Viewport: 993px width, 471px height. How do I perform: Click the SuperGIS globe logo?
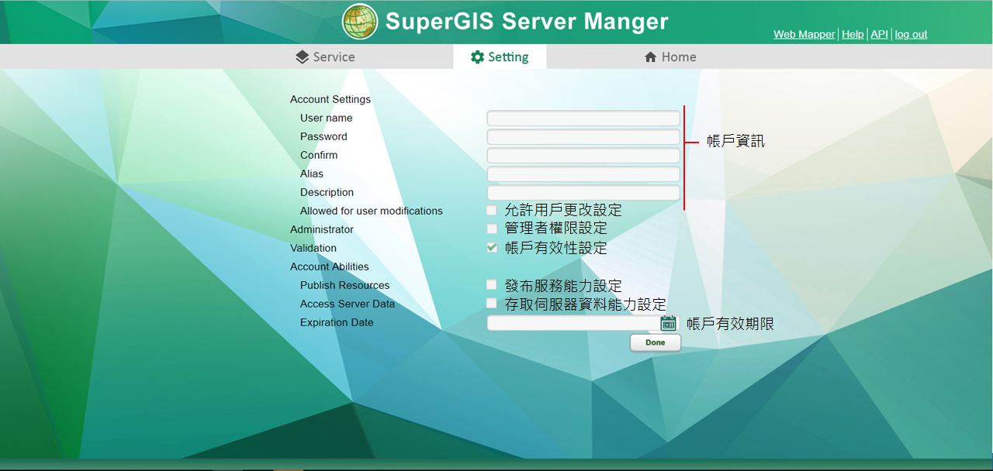pos(360,22)
